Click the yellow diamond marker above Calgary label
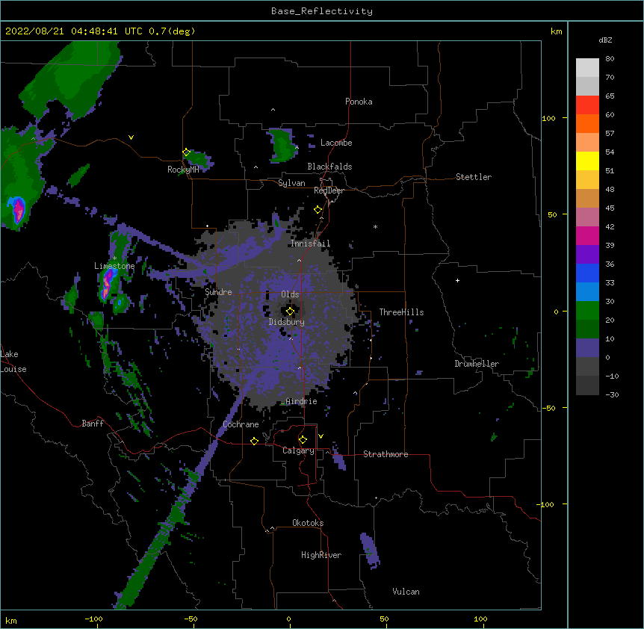The image size is (644, 629). click(x=303, y=440)
